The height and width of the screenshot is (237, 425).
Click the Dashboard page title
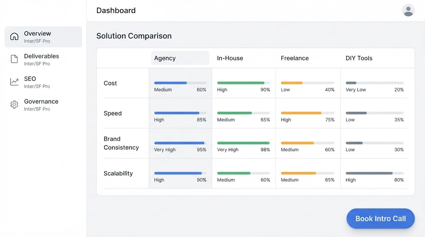tap(116, 10)
